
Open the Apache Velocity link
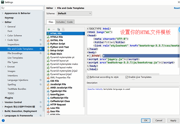click(95, 89)
